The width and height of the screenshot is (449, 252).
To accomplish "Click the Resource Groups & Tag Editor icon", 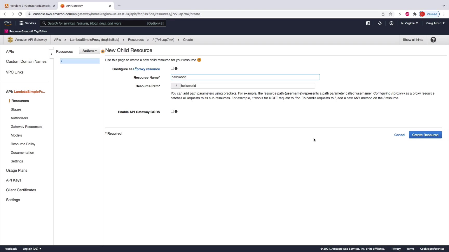I will click(x=6, y=31).
